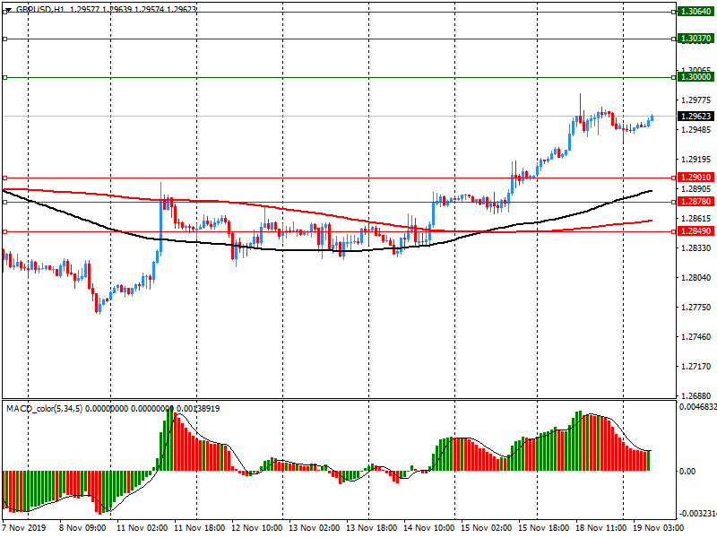Click the 11 Nov 02:00 time label
717x538 pixels.
point(142,527)
